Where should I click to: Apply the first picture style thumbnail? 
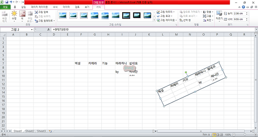coord(63,15)
